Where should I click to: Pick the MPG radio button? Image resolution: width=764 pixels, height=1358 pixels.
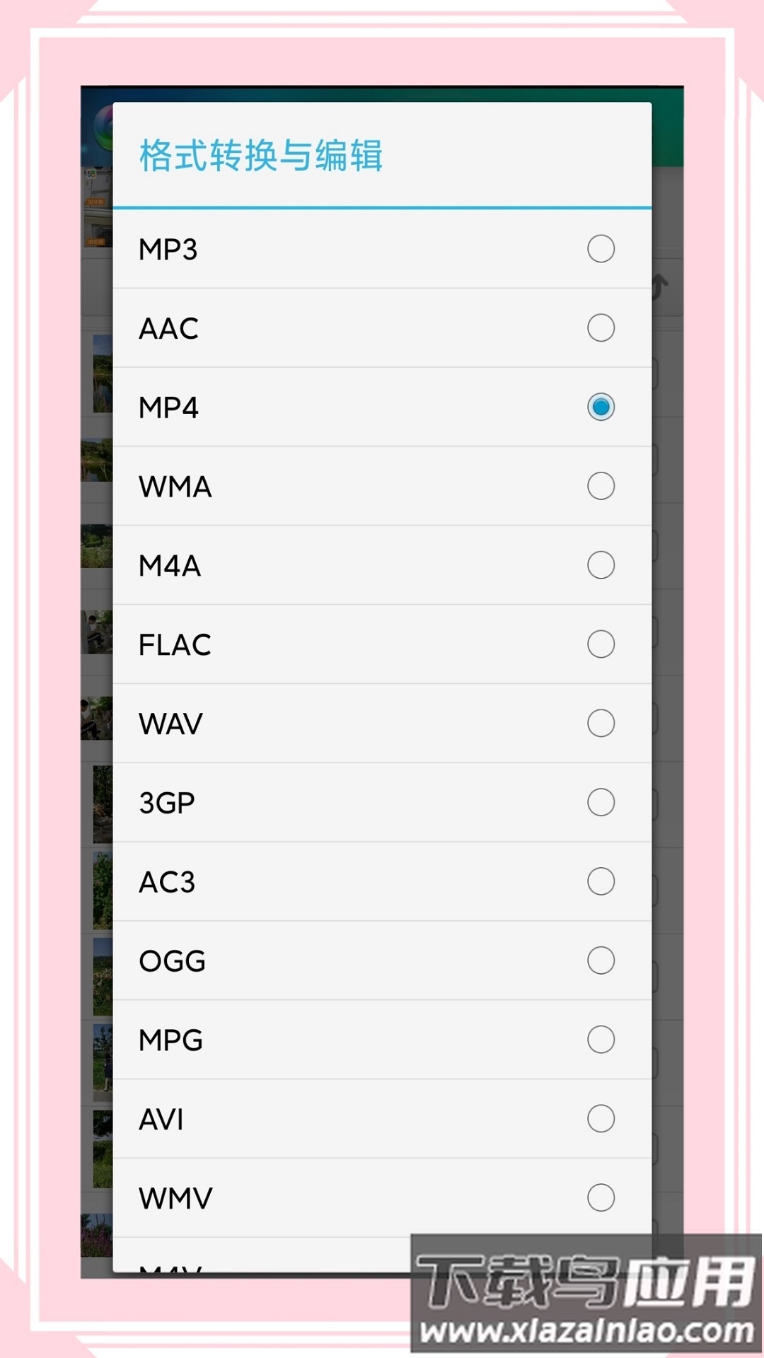(601, 1040)
